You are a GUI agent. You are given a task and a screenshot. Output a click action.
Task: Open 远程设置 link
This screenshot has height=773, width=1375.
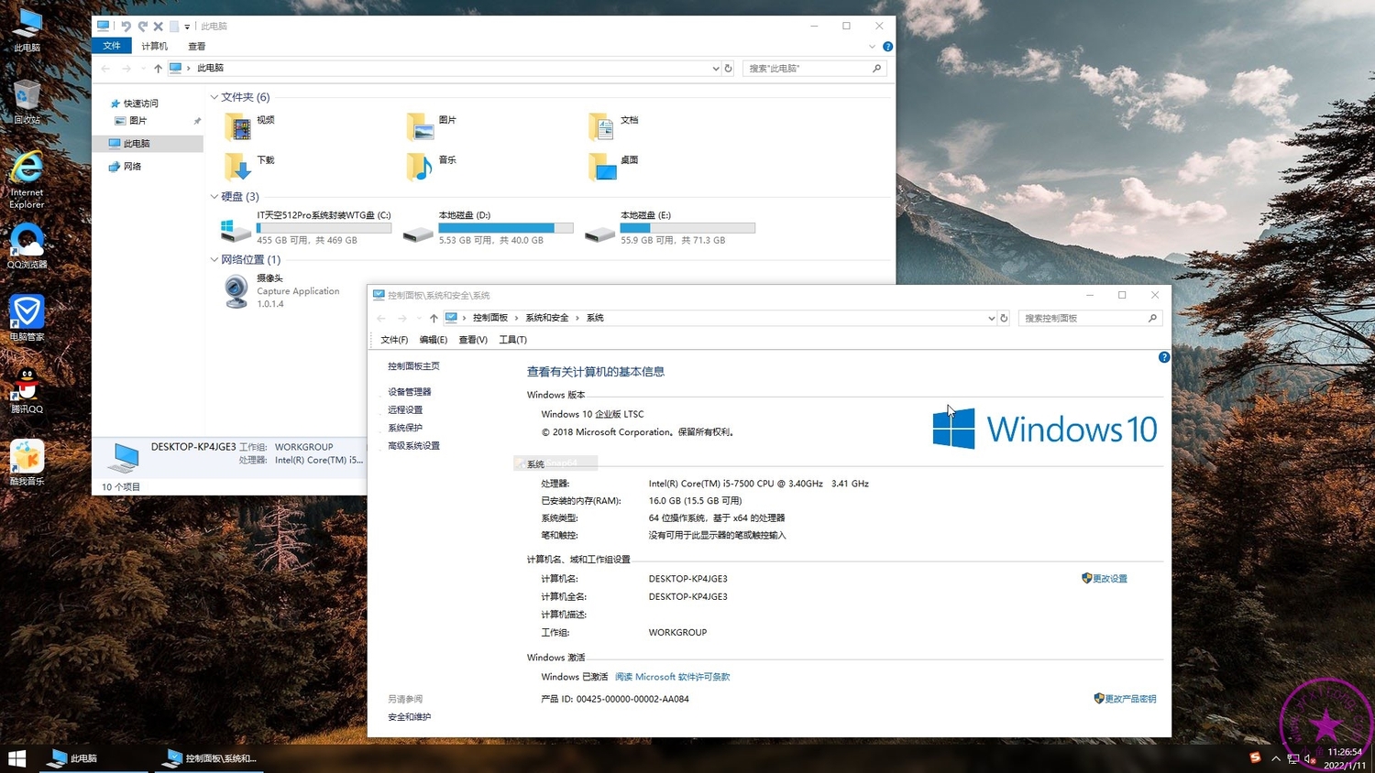pyautogui.click(x=405, y=410)
